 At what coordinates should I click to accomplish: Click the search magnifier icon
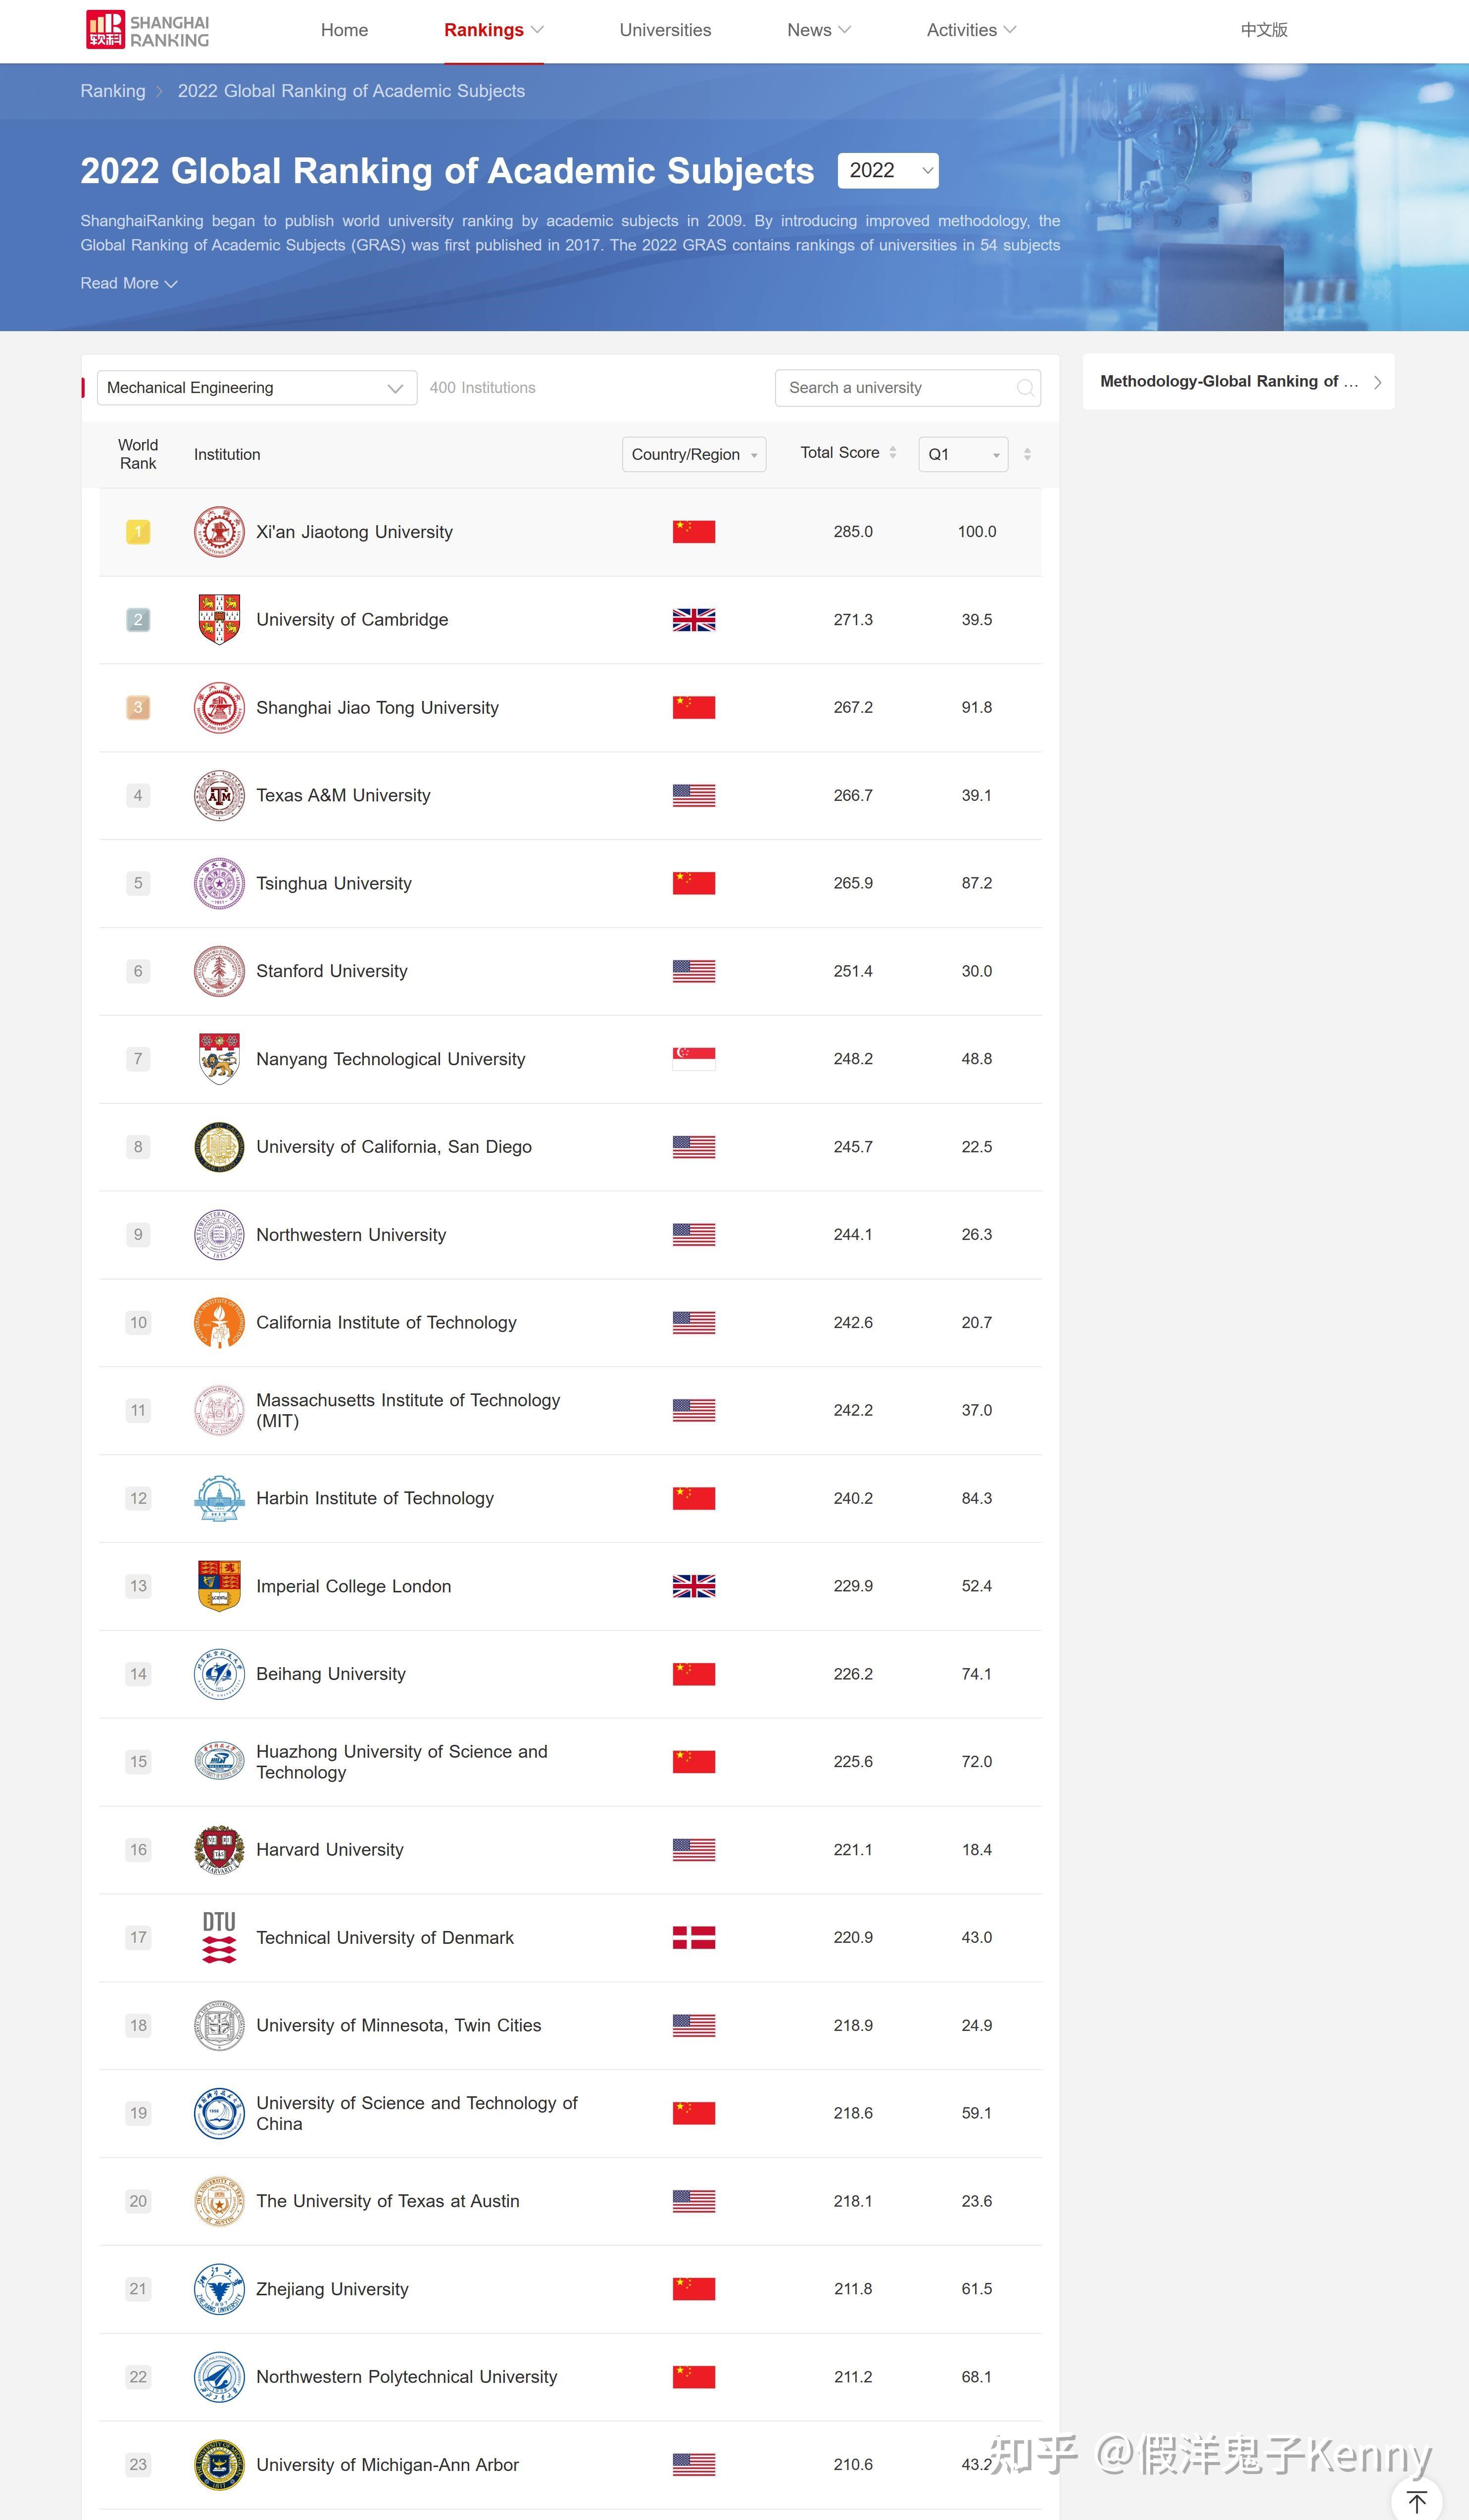point(1025,388)
